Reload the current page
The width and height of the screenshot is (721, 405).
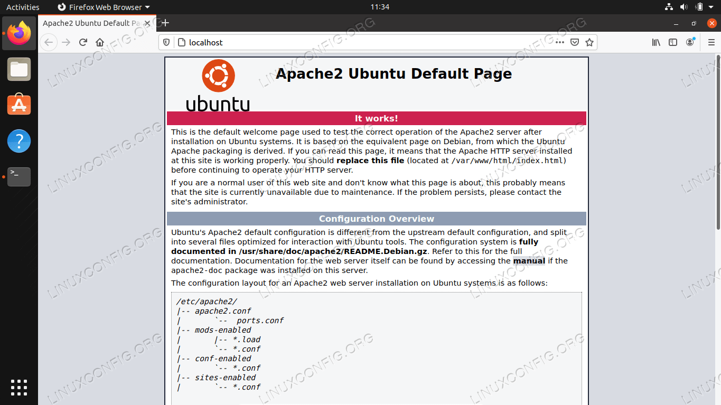click(x=83, y=42)
